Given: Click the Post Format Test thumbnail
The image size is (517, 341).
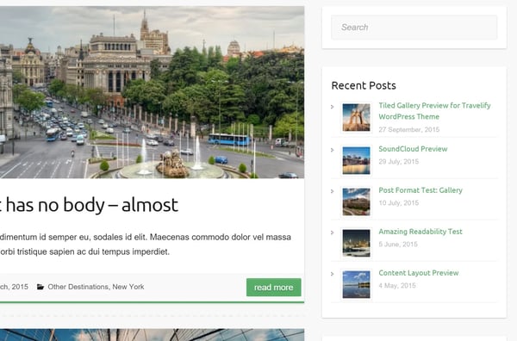Looking at the screenshot, I should [356, 202].
